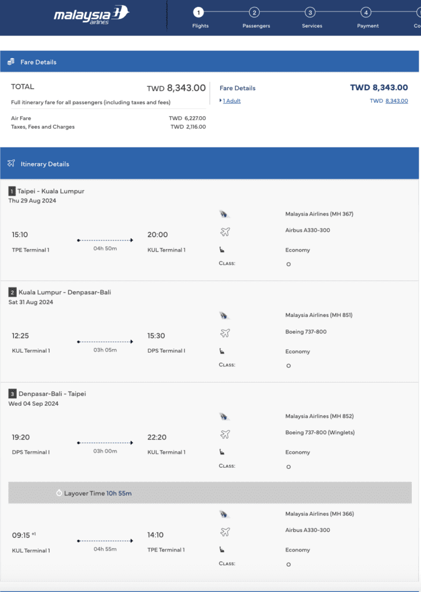
Task: Click the seat icon beside Economy for MH 851
Action: pyautogui.click(x=222, y=351)
